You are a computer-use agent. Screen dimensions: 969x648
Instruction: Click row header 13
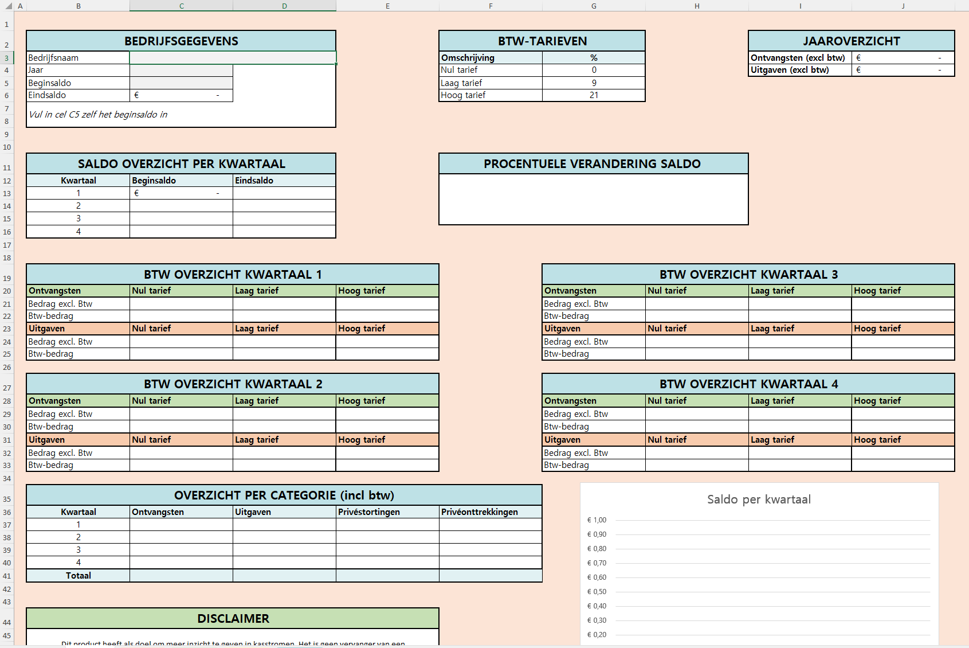(x=7, y=193)
